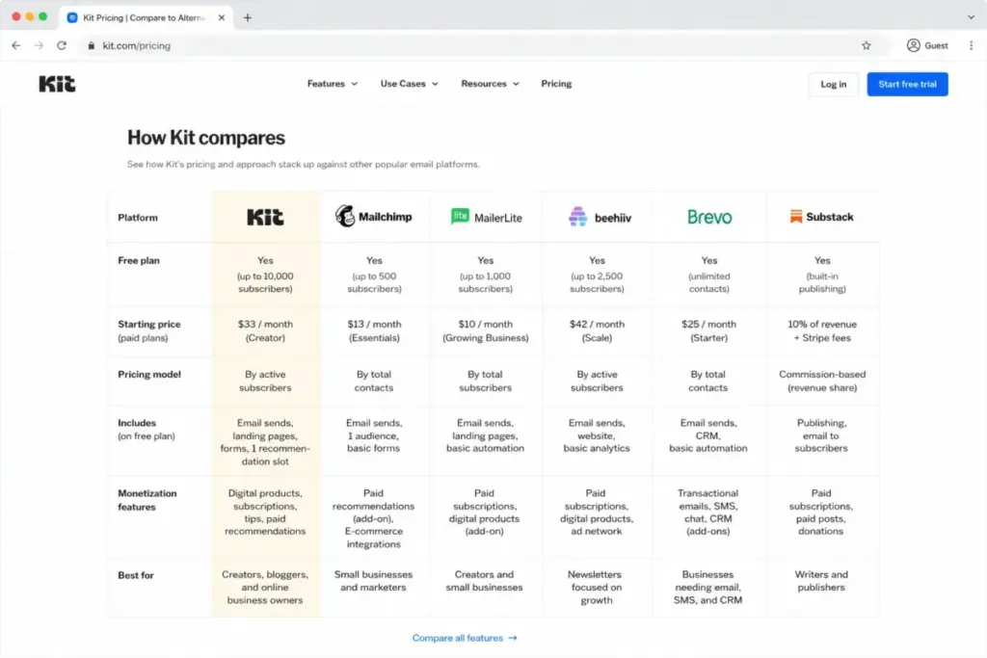The height and width of the screenshot is (658, 987).
Task: Go back with the browser back arrow
Action: coord(16,45)
